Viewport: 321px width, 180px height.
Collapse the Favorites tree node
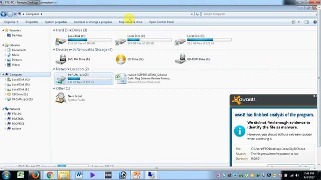point(3,30)
